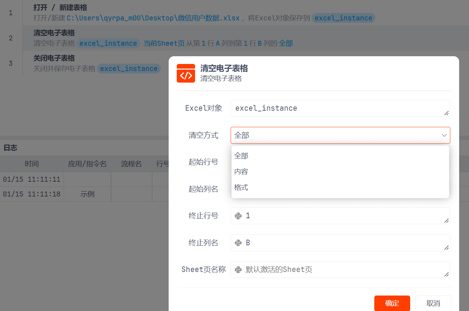Click Python icon in Sheet页名称 field
The image size is (469, 311).
238,270
